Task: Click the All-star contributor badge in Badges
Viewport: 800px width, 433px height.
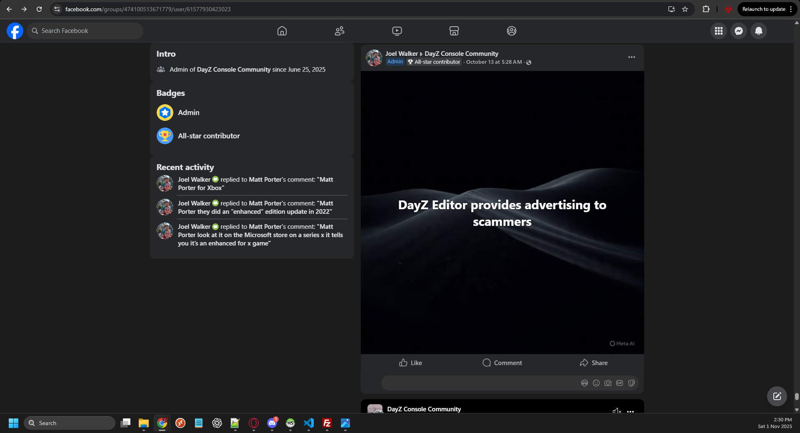Action: (198, 136)
